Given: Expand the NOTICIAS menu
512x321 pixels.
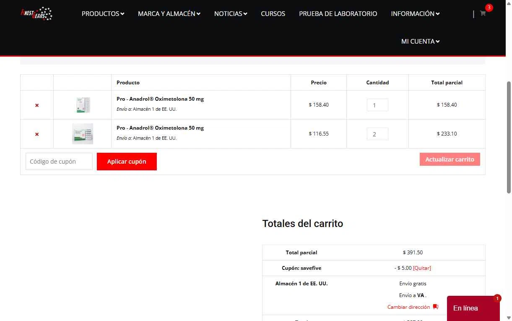Looking at the screenshot, I should click(x=231, y=14).
